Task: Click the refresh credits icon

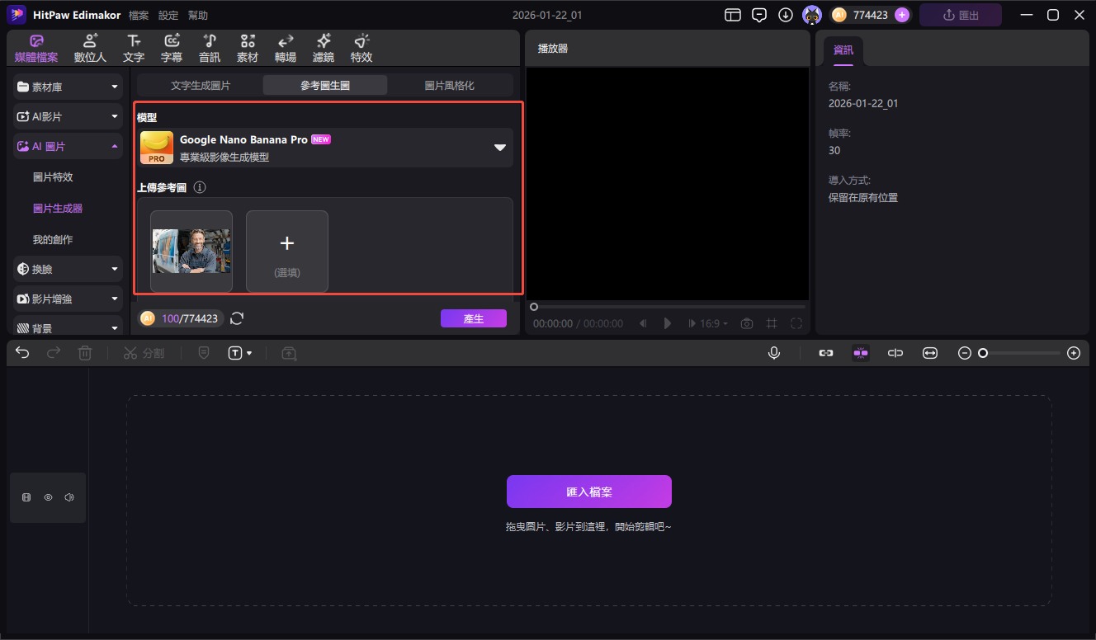Action: click(x=237, y=318)
